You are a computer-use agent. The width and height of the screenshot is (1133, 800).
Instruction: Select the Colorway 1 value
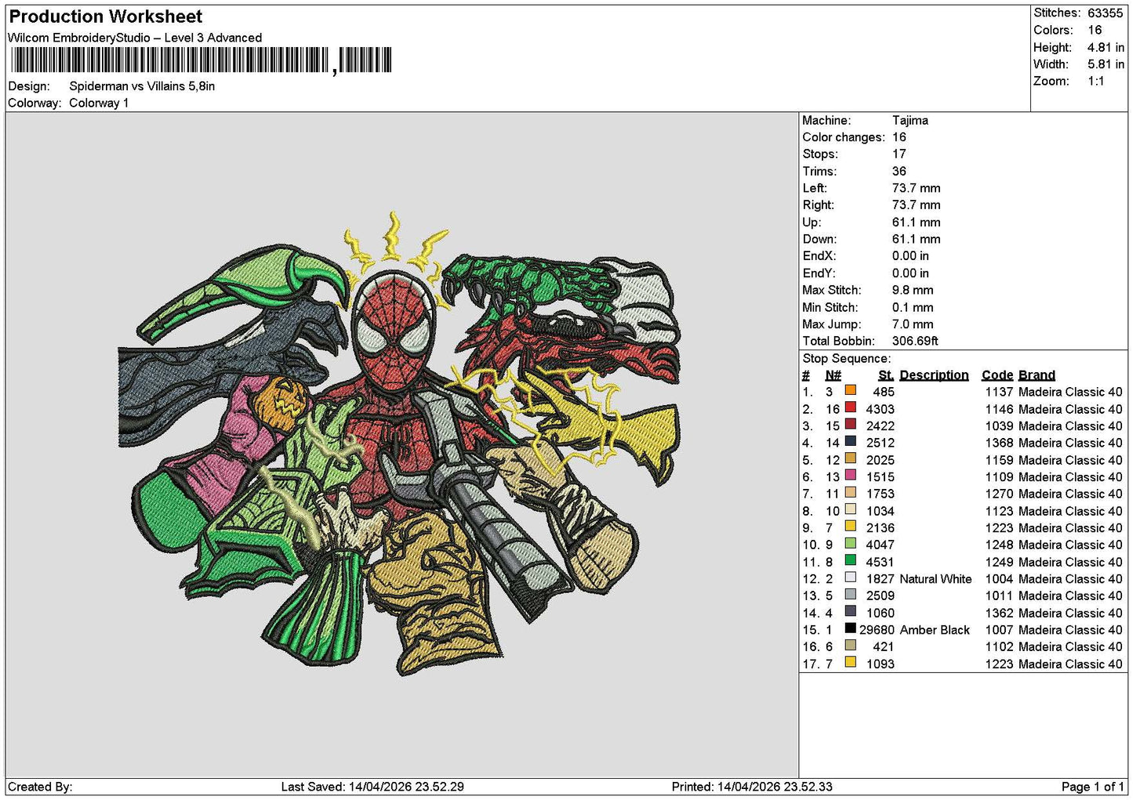click(99, 103)
